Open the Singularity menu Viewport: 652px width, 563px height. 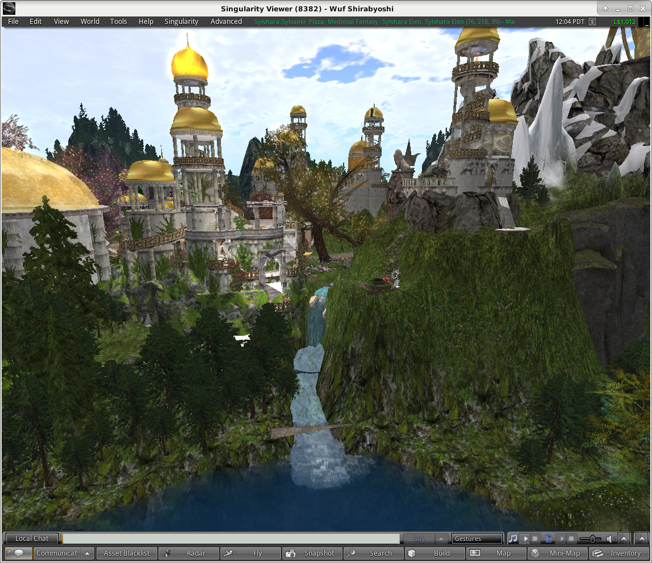tap(181, 21)
